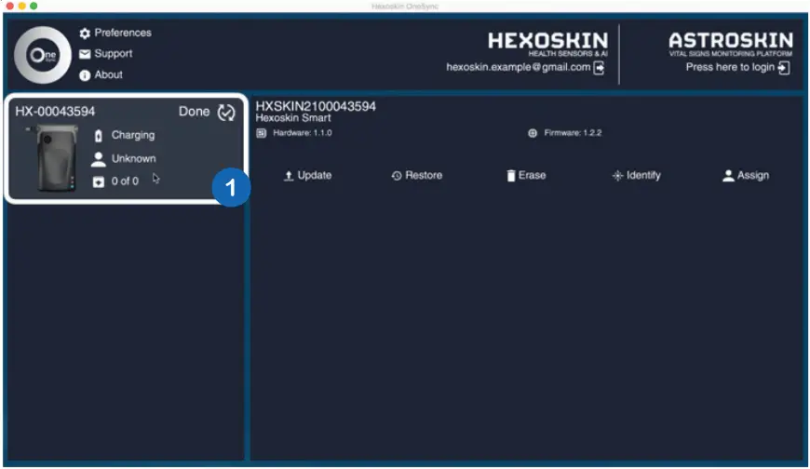Click the Hexoskin account logout icon
The width and height of the screenshot is (810, 469).
pyautogui.click(x=599, y=68)
